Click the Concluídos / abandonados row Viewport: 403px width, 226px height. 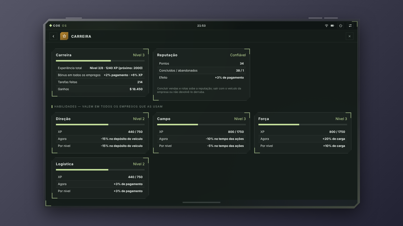(201, 71)
